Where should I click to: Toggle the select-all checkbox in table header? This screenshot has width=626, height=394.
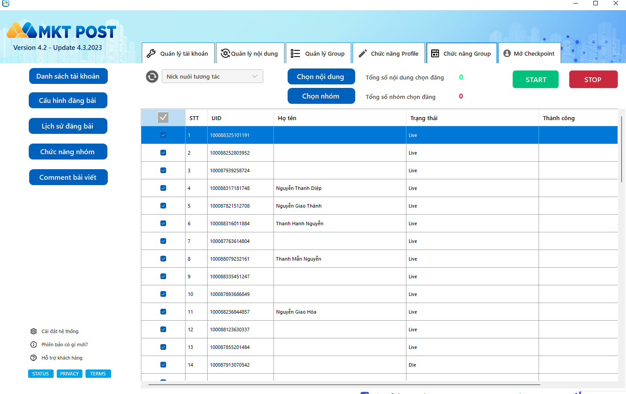pyautogui.click(x=163, y=117)
